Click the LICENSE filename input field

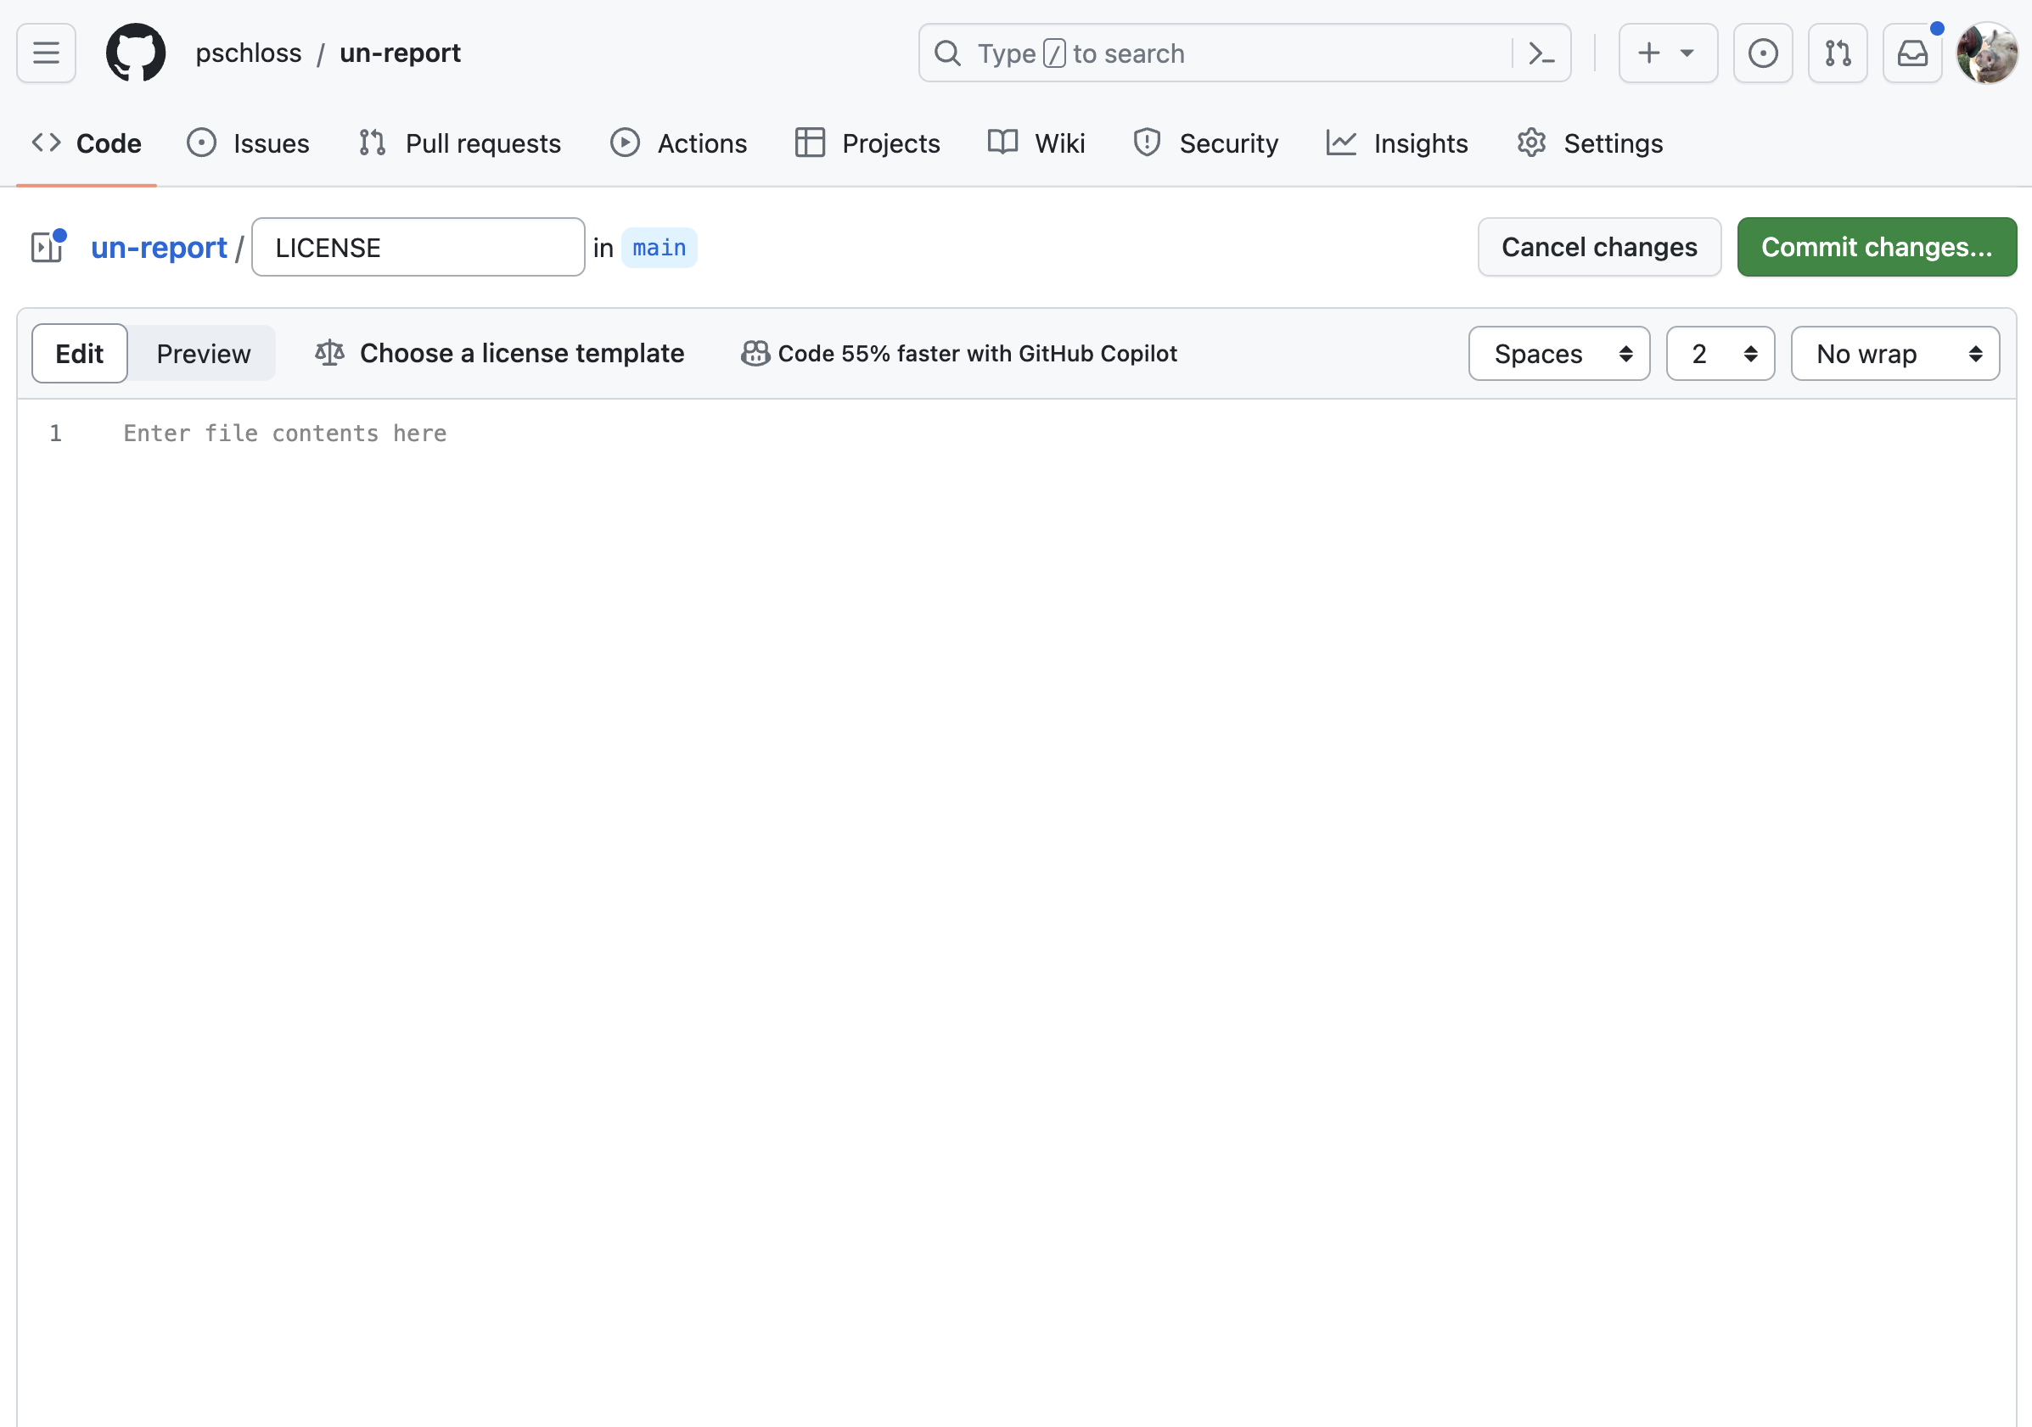click(x=418, y=248)
